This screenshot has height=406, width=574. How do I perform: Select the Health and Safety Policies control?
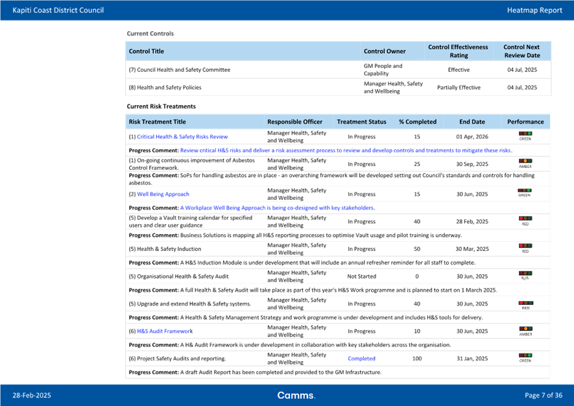tap(165, 88)
